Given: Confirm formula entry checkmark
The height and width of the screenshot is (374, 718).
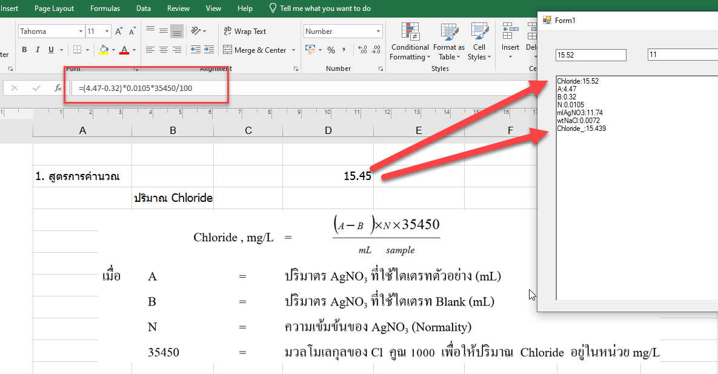Looking at the screenshot, I should coord(36,88).
